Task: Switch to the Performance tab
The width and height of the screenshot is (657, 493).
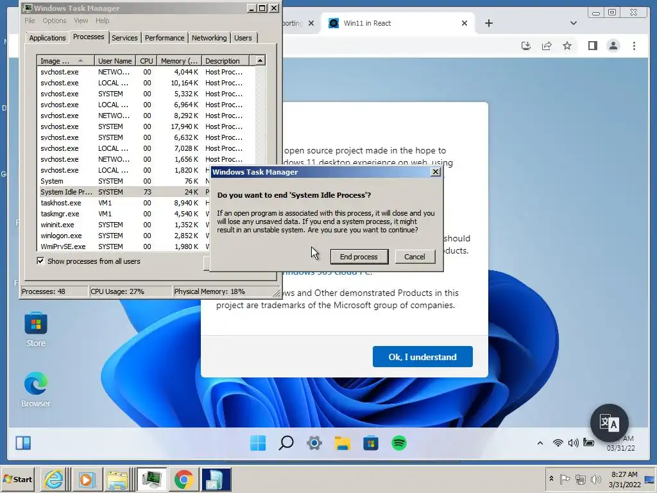Action: click(x=164, y=38)
